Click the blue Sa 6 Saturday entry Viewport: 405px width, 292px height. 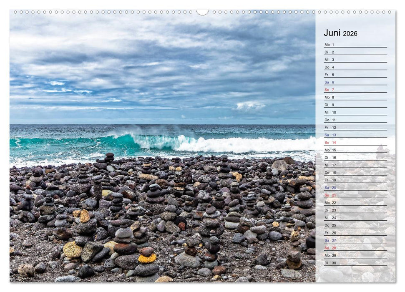tap(355, 82)
